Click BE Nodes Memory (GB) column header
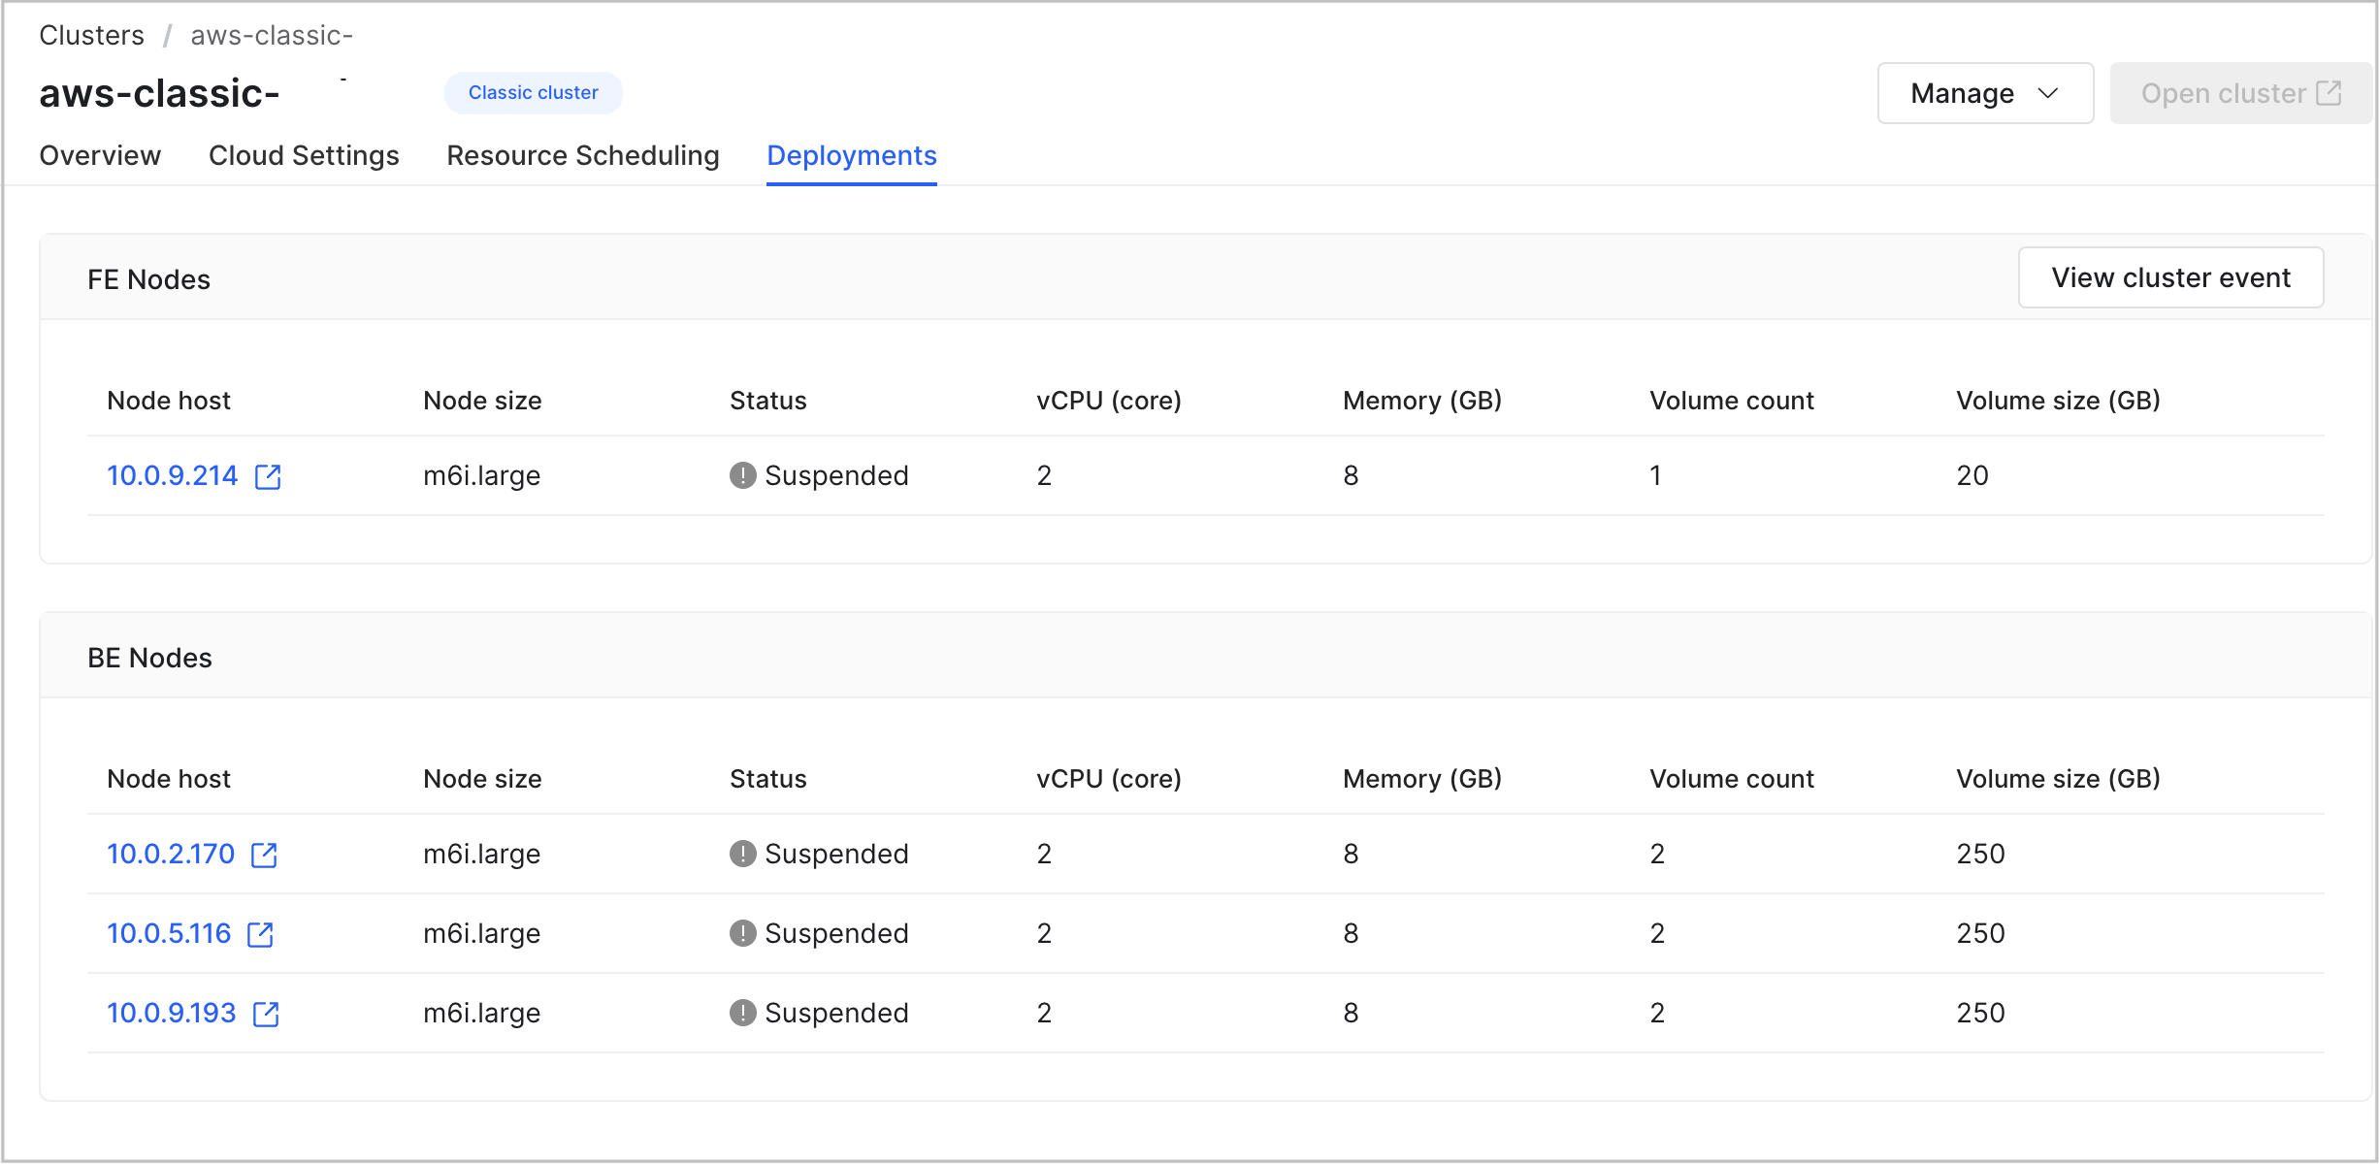2379x1164 pixels. pyautogui.click(x=1421, y=779)
